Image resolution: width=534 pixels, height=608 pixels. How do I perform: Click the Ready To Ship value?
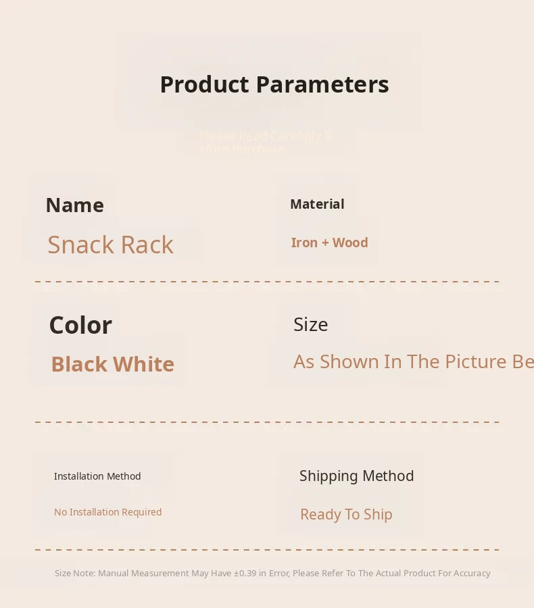tap(346, 514)
